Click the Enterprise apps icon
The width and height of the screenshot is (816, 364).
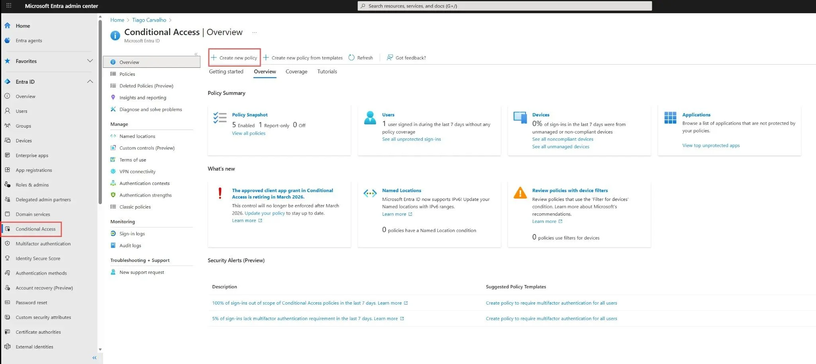7,155
